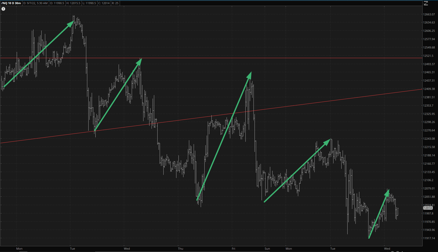This screenshot has height=252, width=438.
Task: Click the range value R: 25
Action: 115,3
